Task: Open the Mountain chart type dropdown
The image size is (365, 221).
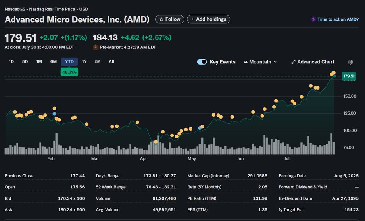Action: coord(260,62)
